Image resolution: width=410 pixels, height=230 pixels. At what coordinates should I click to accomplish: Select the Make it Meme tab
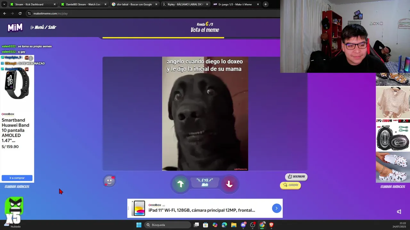pos(236,4)
